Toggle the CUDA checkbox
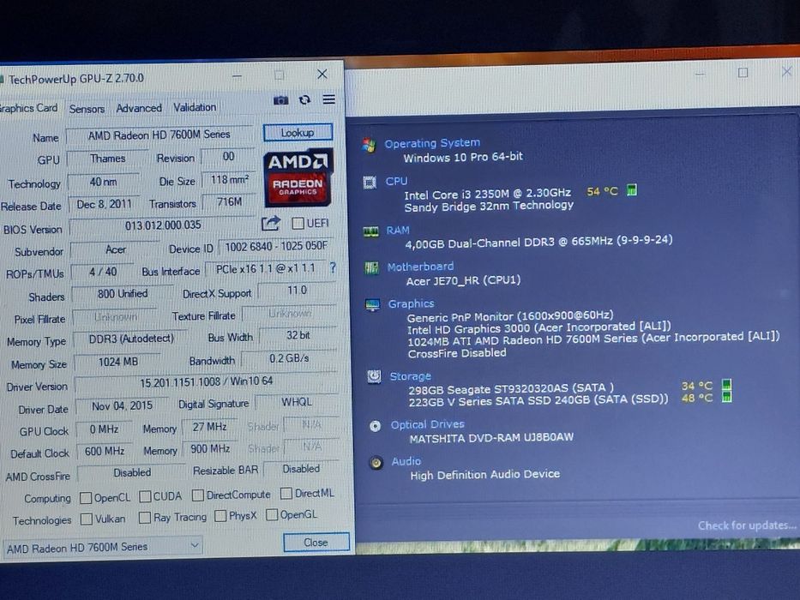 (145, 496)
